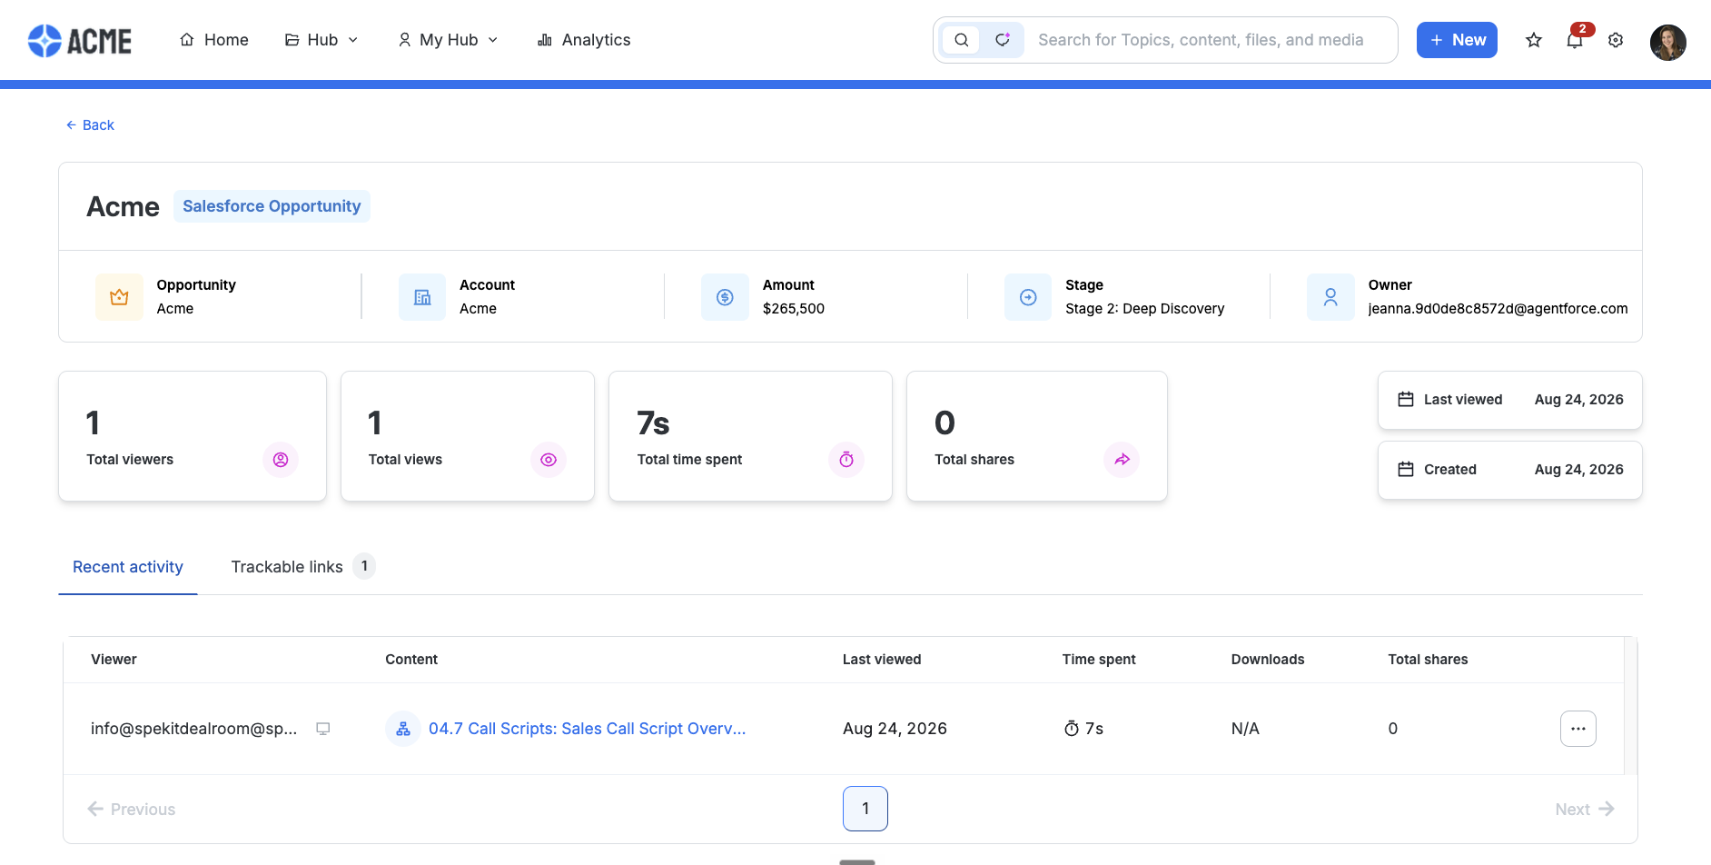Click the Owner person icon
This screenshot has height=865, width=1711.
click(x=1330, y=297)
